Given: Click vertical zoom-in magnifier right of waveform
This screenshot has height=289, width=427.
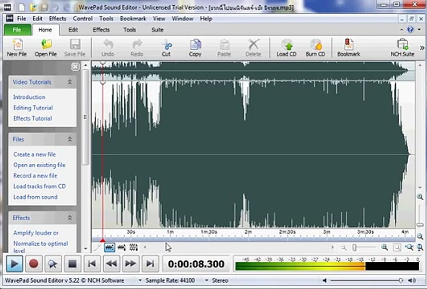Looking at the screenshot, I should (x=420, y=197).
